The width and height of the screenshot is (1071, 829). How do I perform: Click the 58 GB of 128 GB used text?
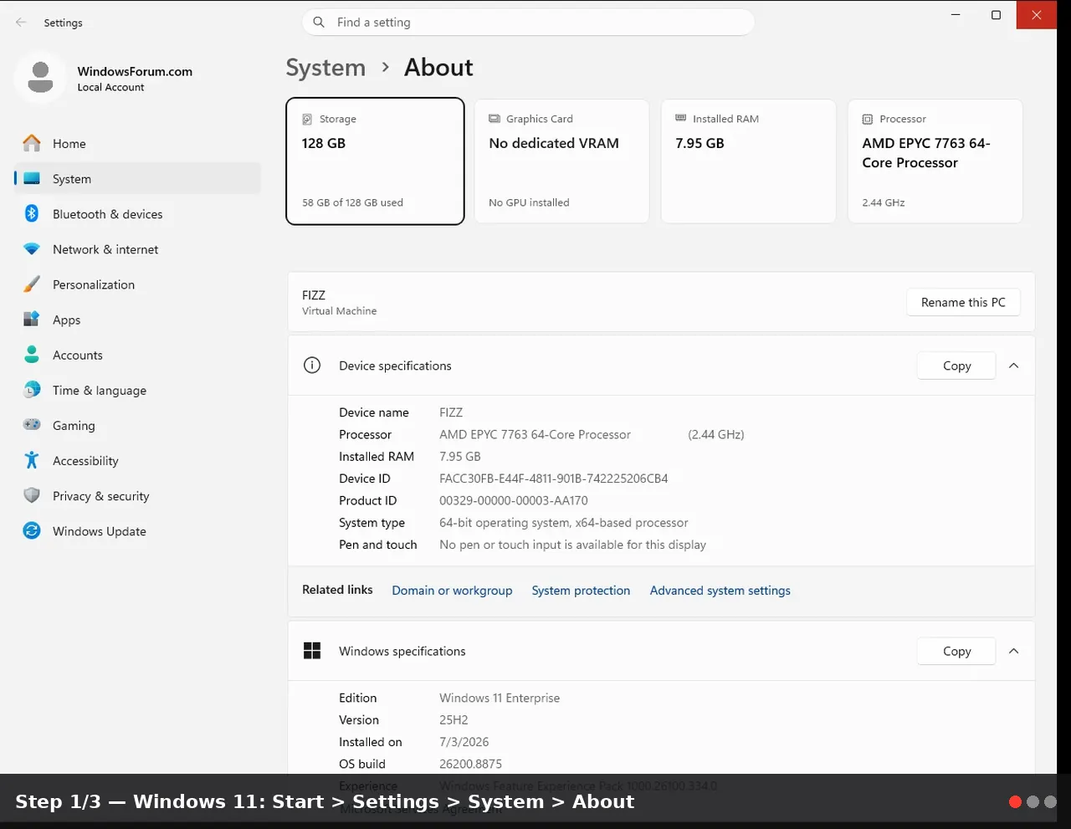(x=352, y=202)
